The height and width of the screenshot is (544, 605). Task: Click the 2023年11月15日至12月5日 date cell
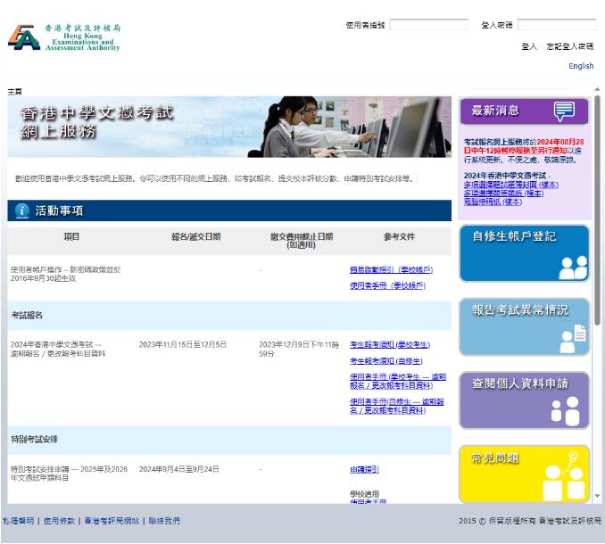click(183, 344)
